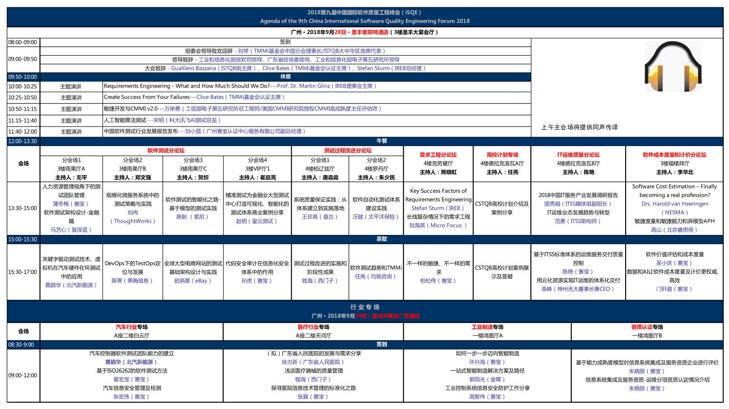Screen dimensions: 729x409
Task: Click the headphones icon for simultaneous interpretation
Action: coord(673,67)
